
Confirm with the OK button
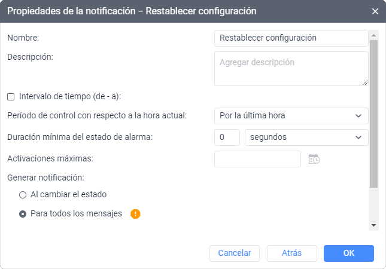(348, 253)
